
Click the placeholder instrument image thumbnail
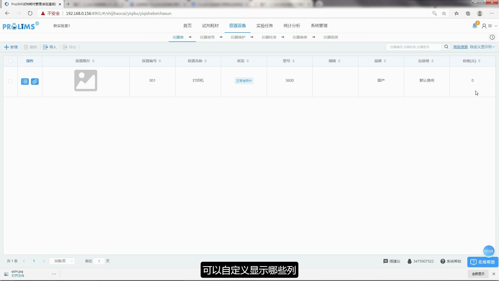[x=86, y=80]
